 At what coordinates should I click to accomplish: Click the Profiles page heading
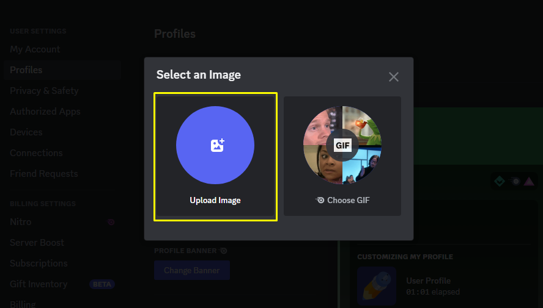(175, 34)
